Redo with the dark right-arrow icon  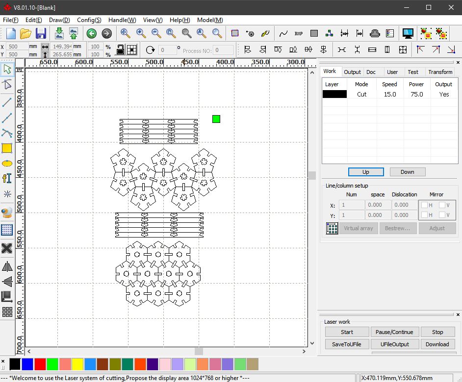[x=106, y=34]
